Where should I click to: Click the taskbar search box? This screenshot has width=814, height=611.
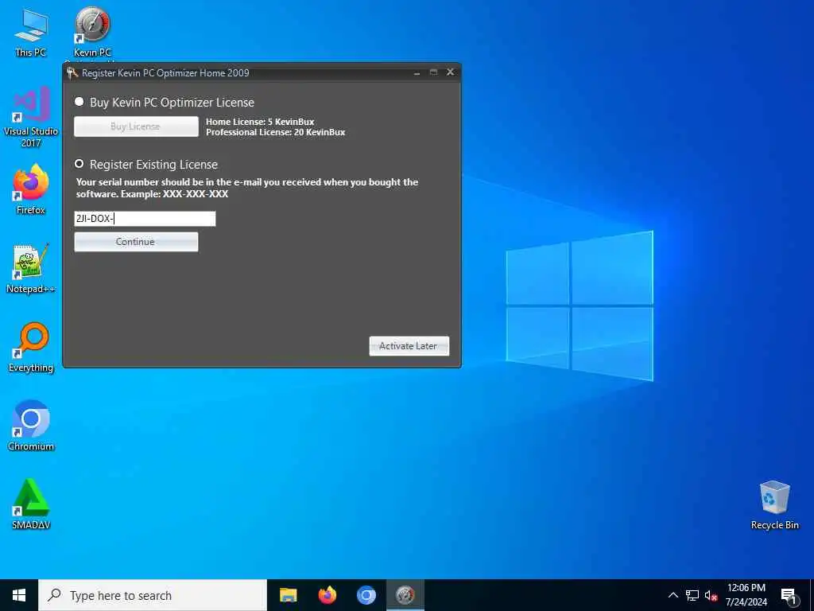(153, 595)
